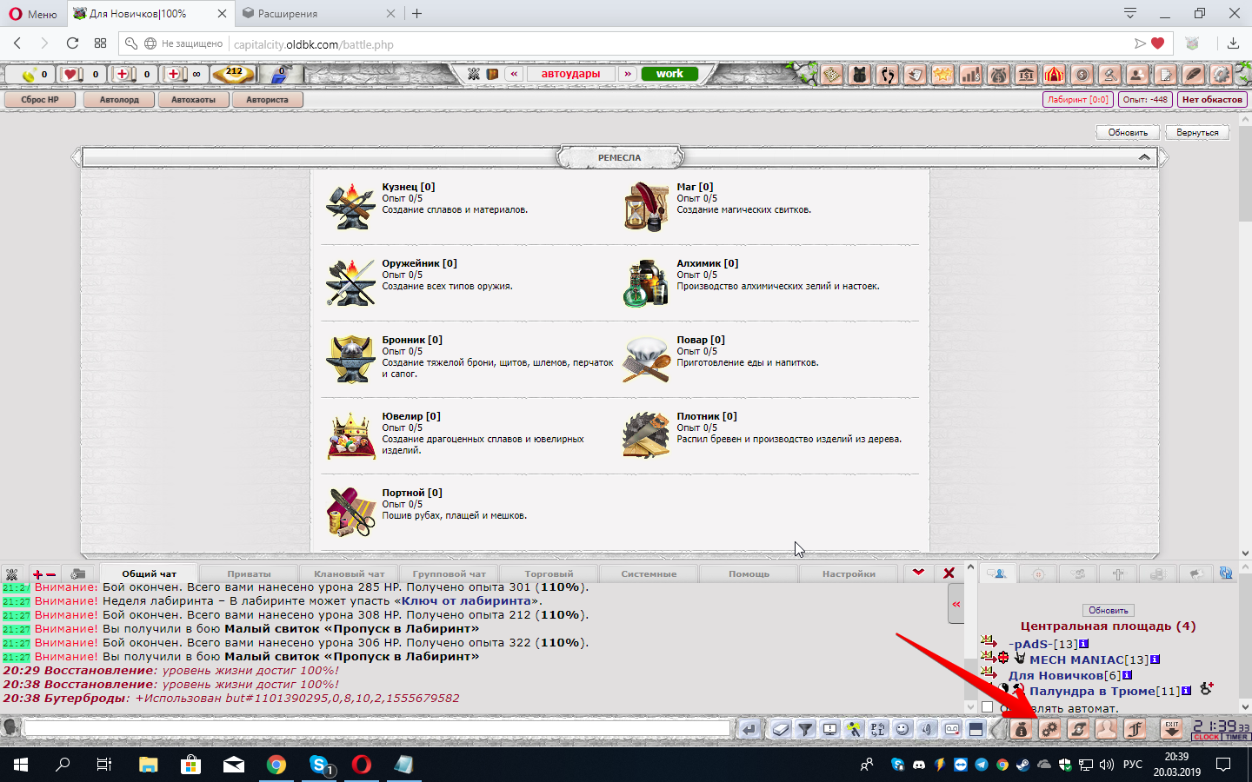Clear chat with the eraser icon

tap(781, 730)
